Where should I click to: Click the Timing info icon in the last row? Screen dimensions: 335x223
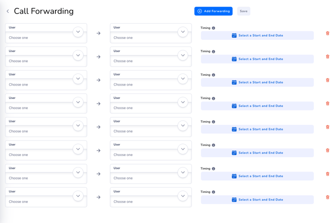pos(213,192)
